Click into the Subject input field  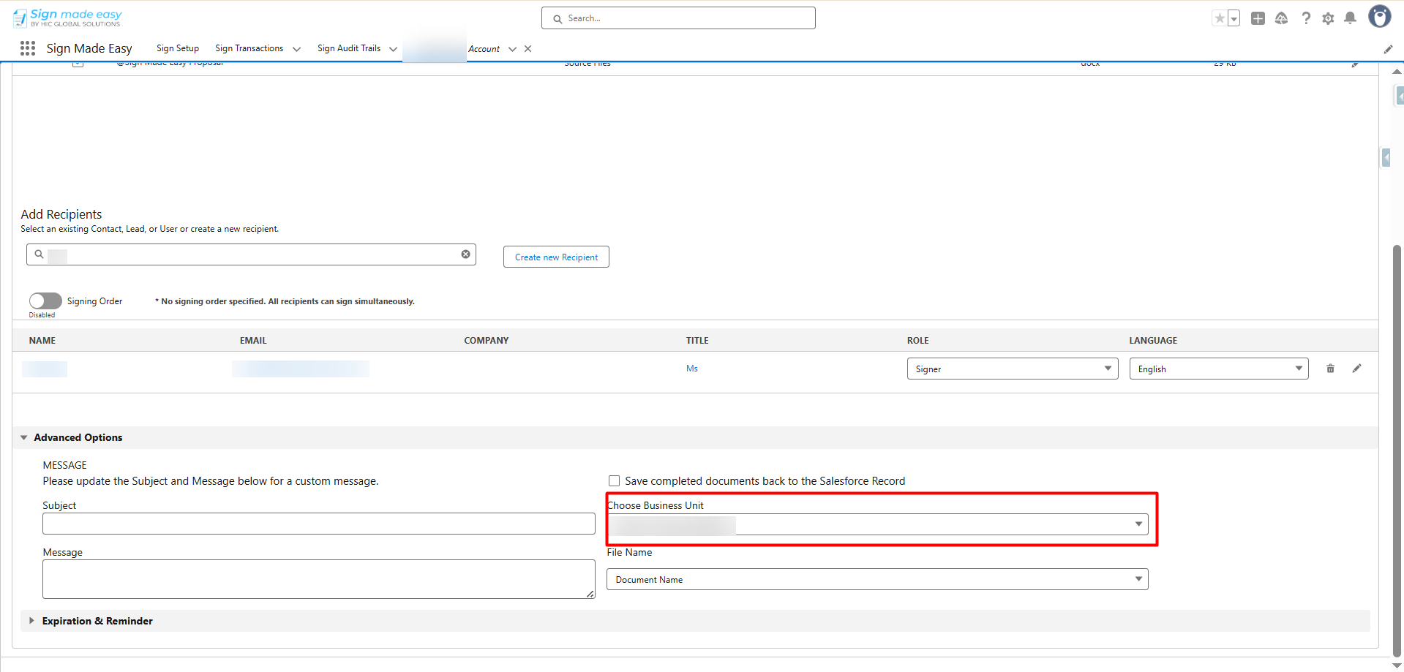pyautogui.click(x=318, y=524)
